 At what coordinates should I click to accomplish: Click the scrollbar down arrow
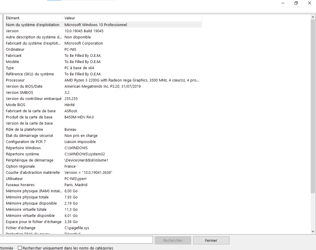[313, 231]
